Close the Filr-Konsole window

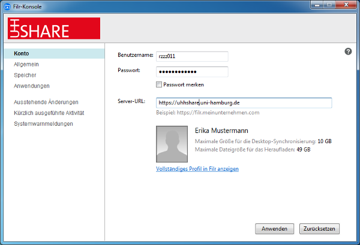[346, 5]
